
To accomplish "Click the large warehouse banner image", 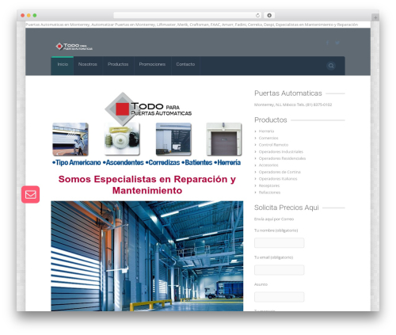I will point(147,256).
